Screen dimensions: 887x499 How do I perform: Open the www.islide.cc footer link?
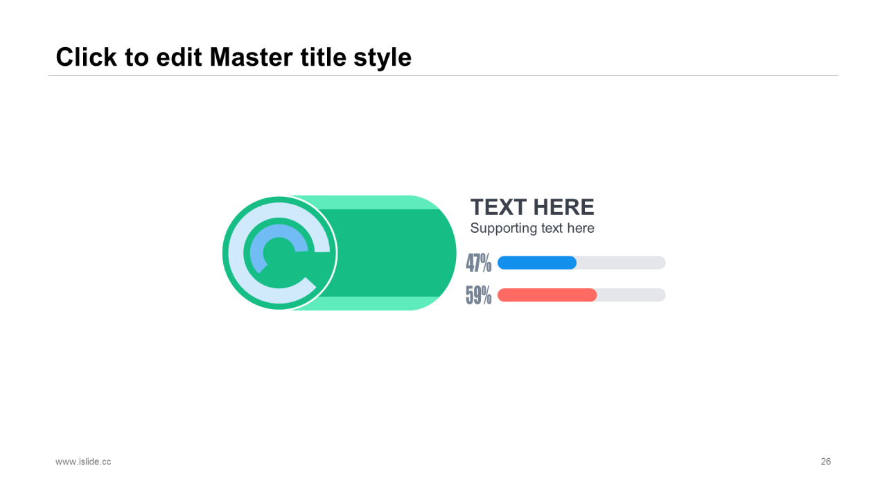83,462
